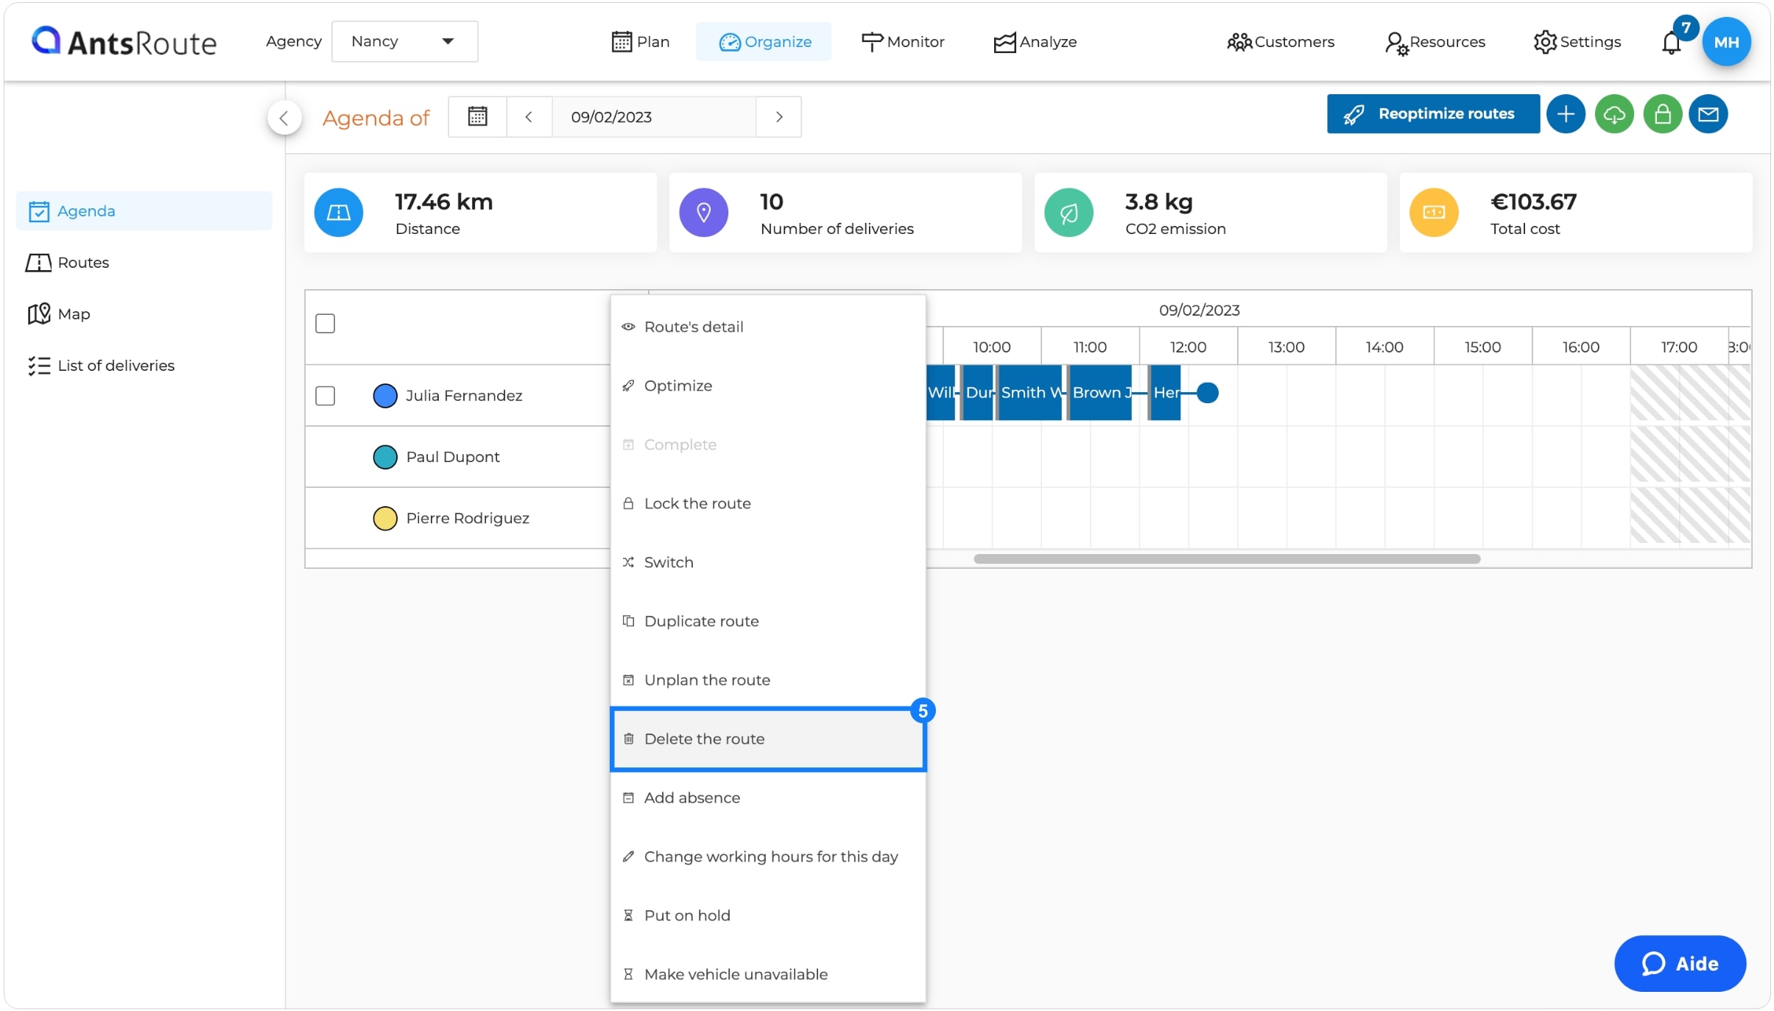Viewport: 1774px width, 1011px height.
Task: Open the notifications bell
Action: coord(1670,42)
